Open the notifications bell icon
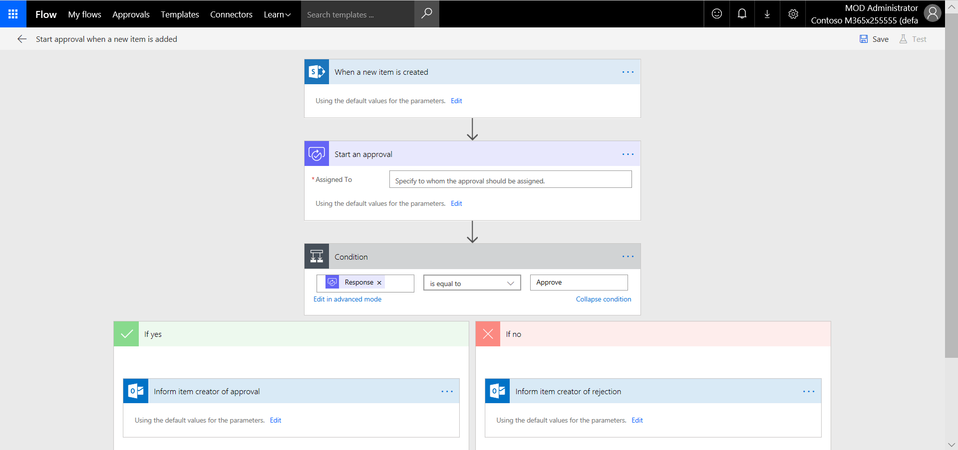 [742, 14]
